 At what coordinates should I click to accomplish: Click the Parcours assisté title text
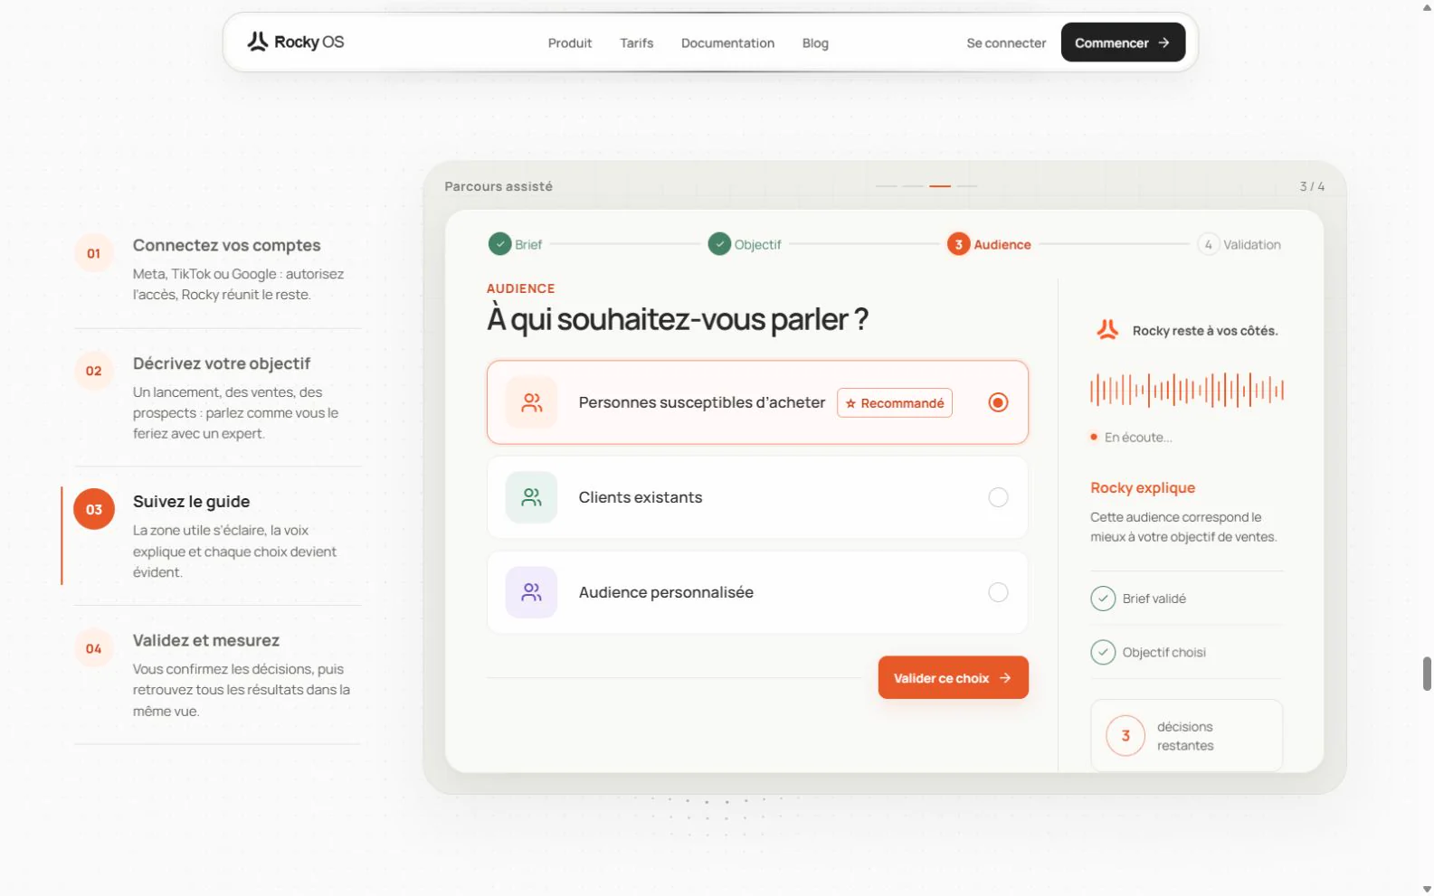[499, 186]
